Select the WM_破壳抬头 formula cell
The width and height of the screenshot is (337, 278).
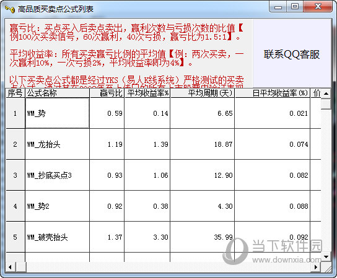57,237
